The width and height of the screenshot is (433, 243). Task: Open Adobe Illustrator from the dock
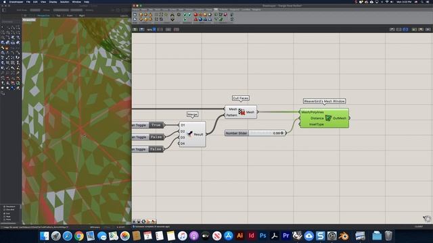[x=240, y=236]
